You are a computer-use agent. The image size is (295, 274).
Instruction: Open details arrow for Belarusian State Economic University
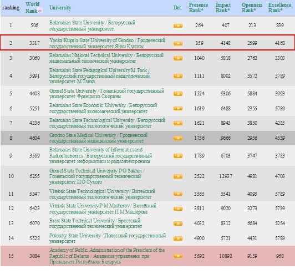click(x=178, y=108)
